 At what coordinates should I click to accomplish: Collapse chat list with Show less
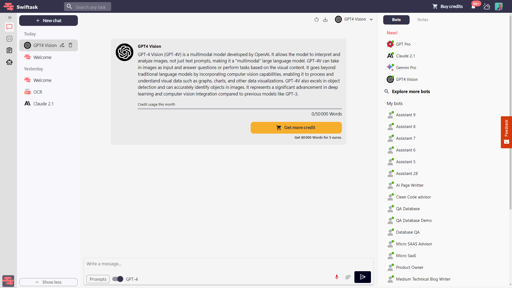point(48,282)
